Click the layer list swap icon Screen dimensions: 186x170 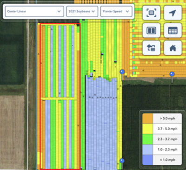tap(151, 48)
